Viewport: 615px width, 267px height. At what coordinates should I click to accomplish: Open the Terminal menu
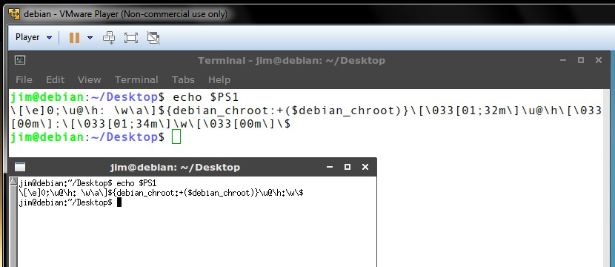(136, 79)
